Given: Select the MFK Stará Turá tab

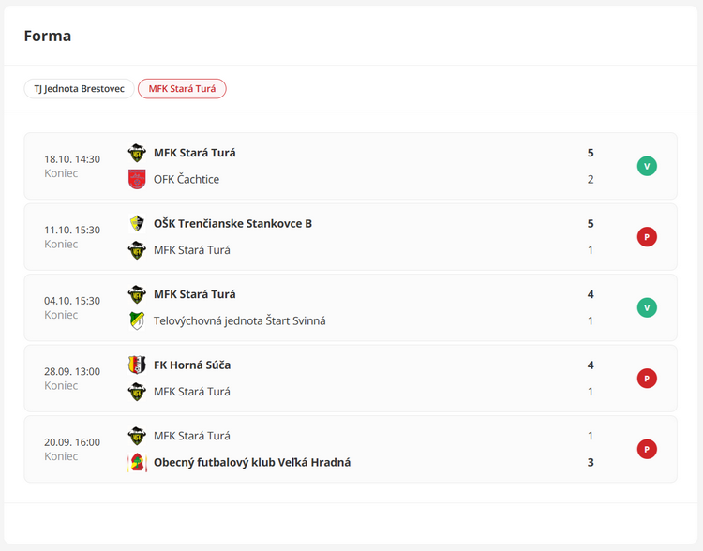Looking at the screenshot, I should click(182, 89).
